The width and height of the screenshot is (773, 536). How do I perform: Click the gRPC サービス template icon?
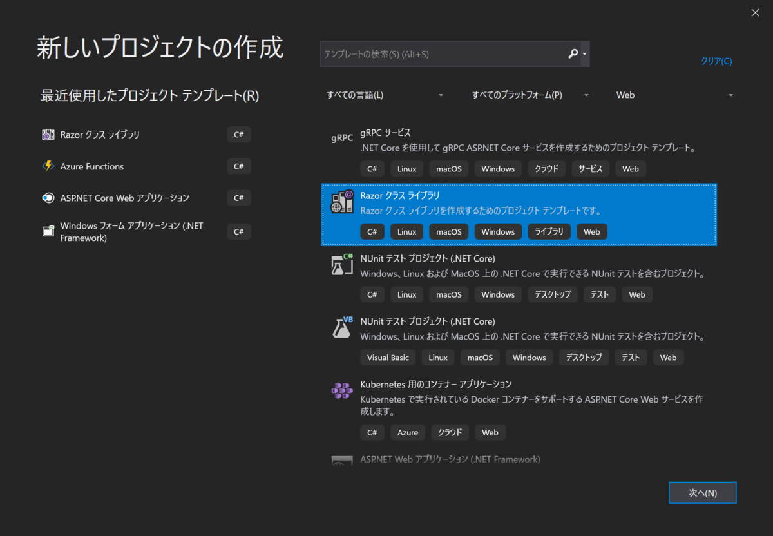click(341, 137)
